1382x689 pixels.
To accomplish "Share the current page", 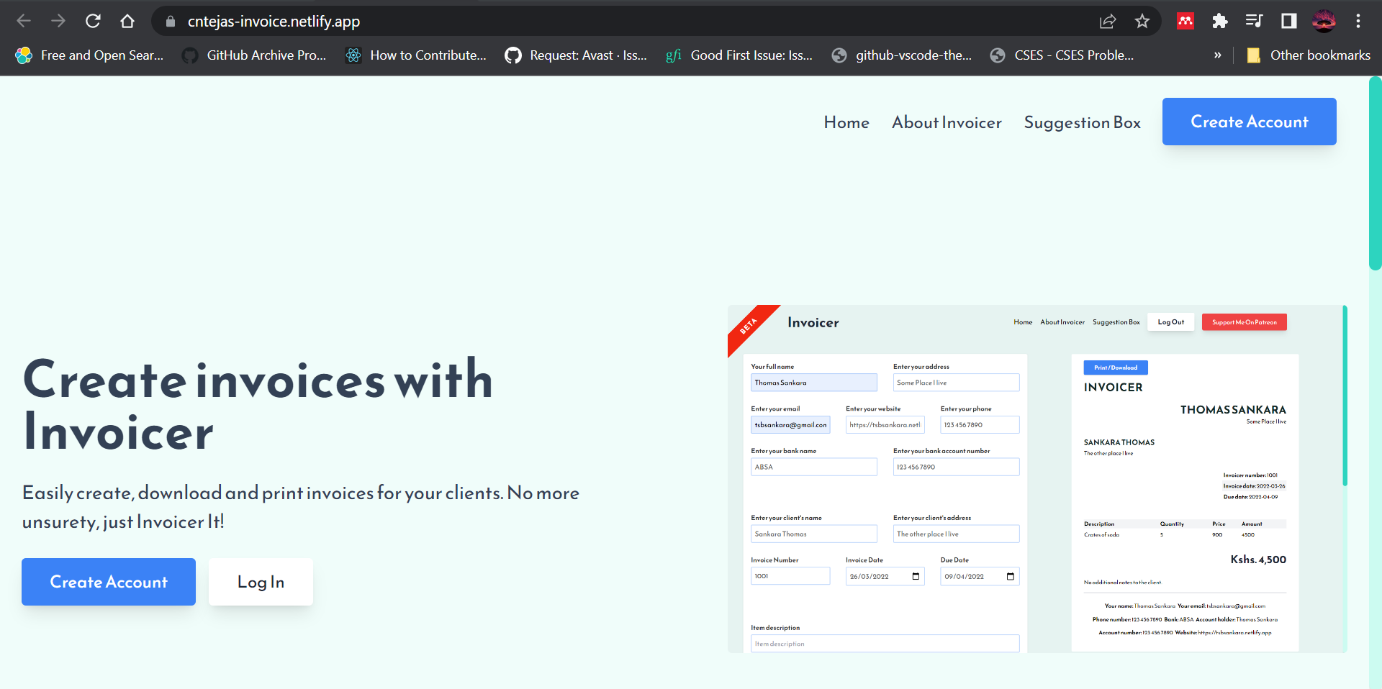I will pos(1108,21).
